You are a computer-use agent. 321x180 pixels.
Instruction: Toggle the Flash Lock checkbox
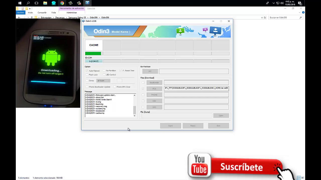click(87, 75)
